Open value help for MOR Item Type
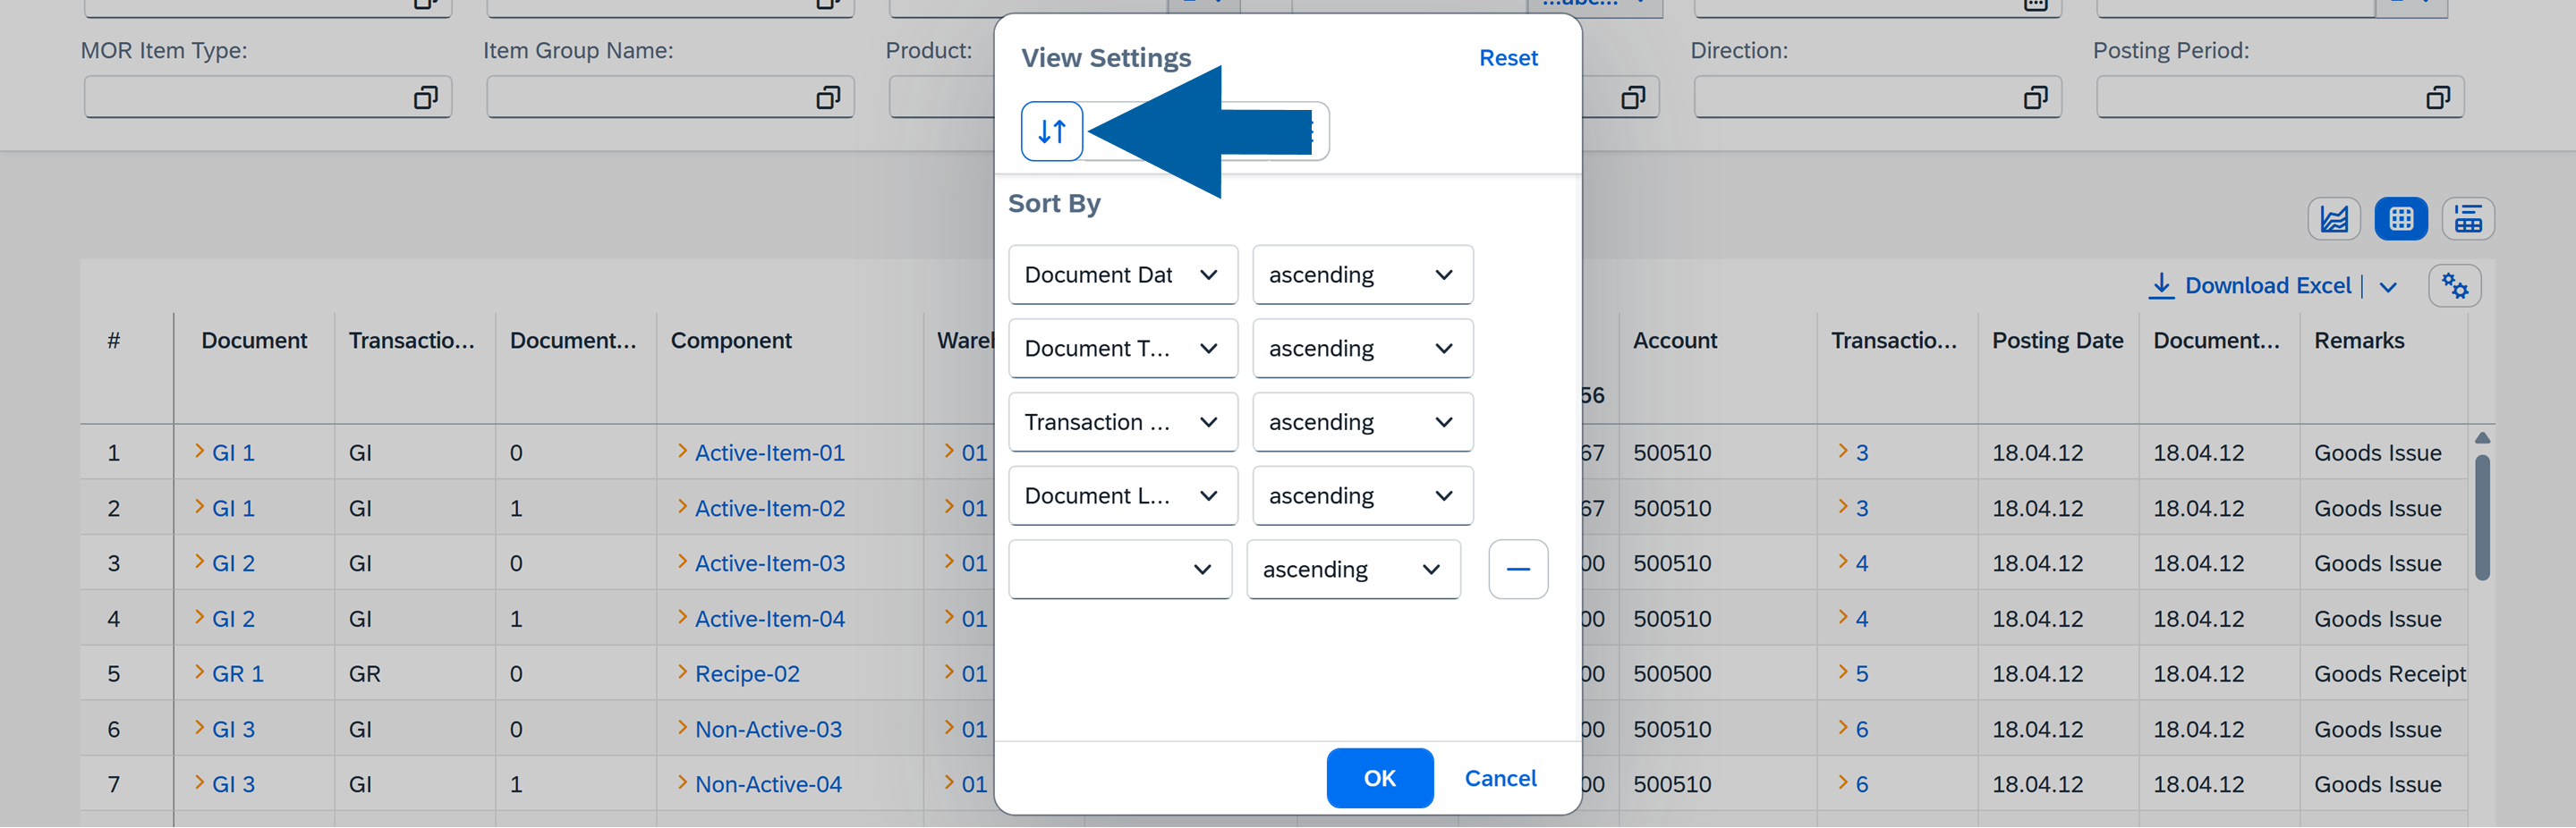The height and width of the screenshot is (828, 2576). click(427, 97)
